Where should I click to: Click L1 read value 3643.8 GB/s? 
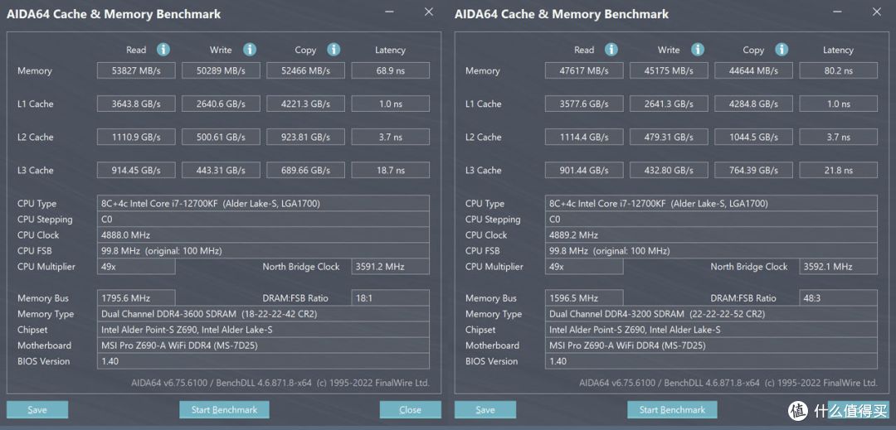[x=136, y=104]
